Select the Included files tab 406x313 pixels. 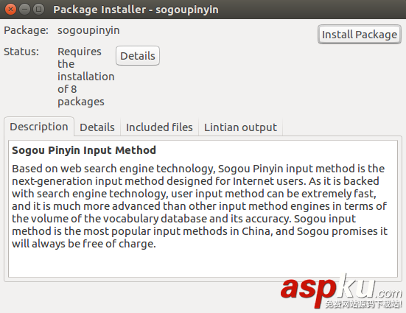click(x=159, y=127)
